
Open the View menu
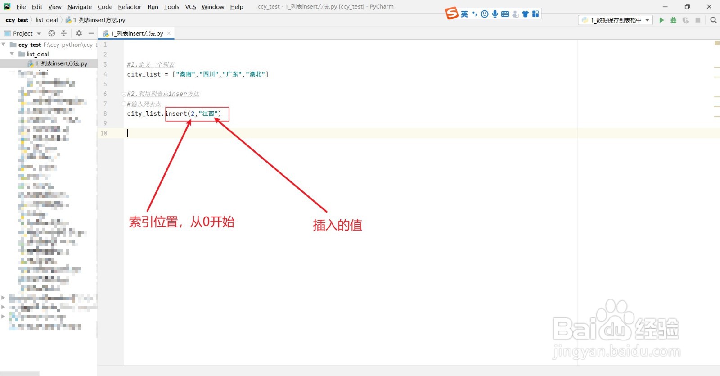click(55, 7)
